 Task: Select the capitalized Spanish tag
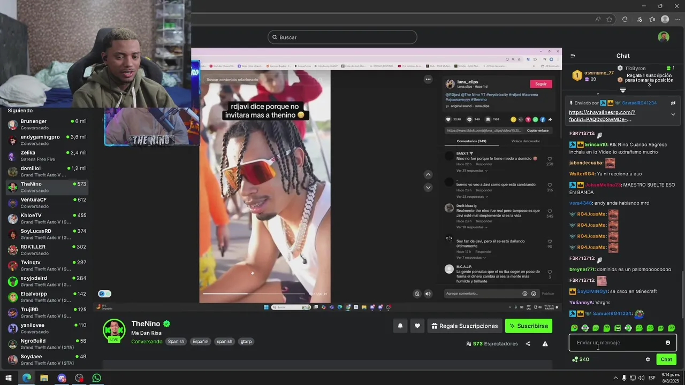(176, 341)
